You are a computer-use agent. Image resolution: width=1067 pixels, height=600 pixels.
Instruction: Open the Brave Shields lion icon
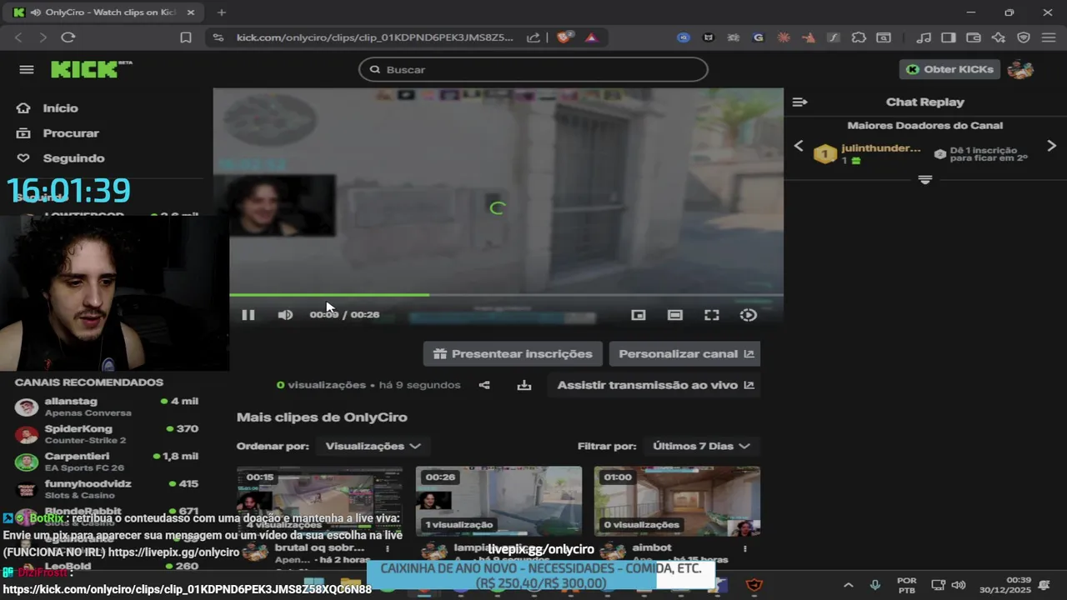(566, 37)
